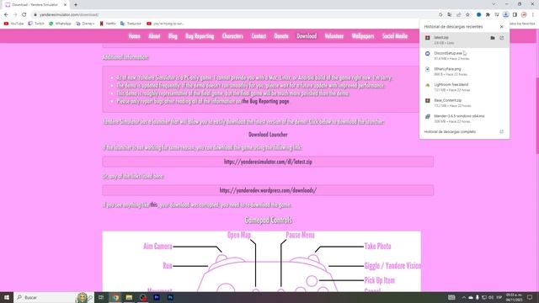Open the Social Media page

[395, 36]
